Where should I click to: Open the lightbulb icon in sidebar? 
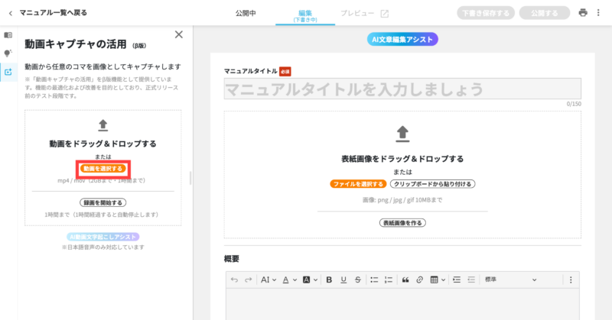[8, 53]
